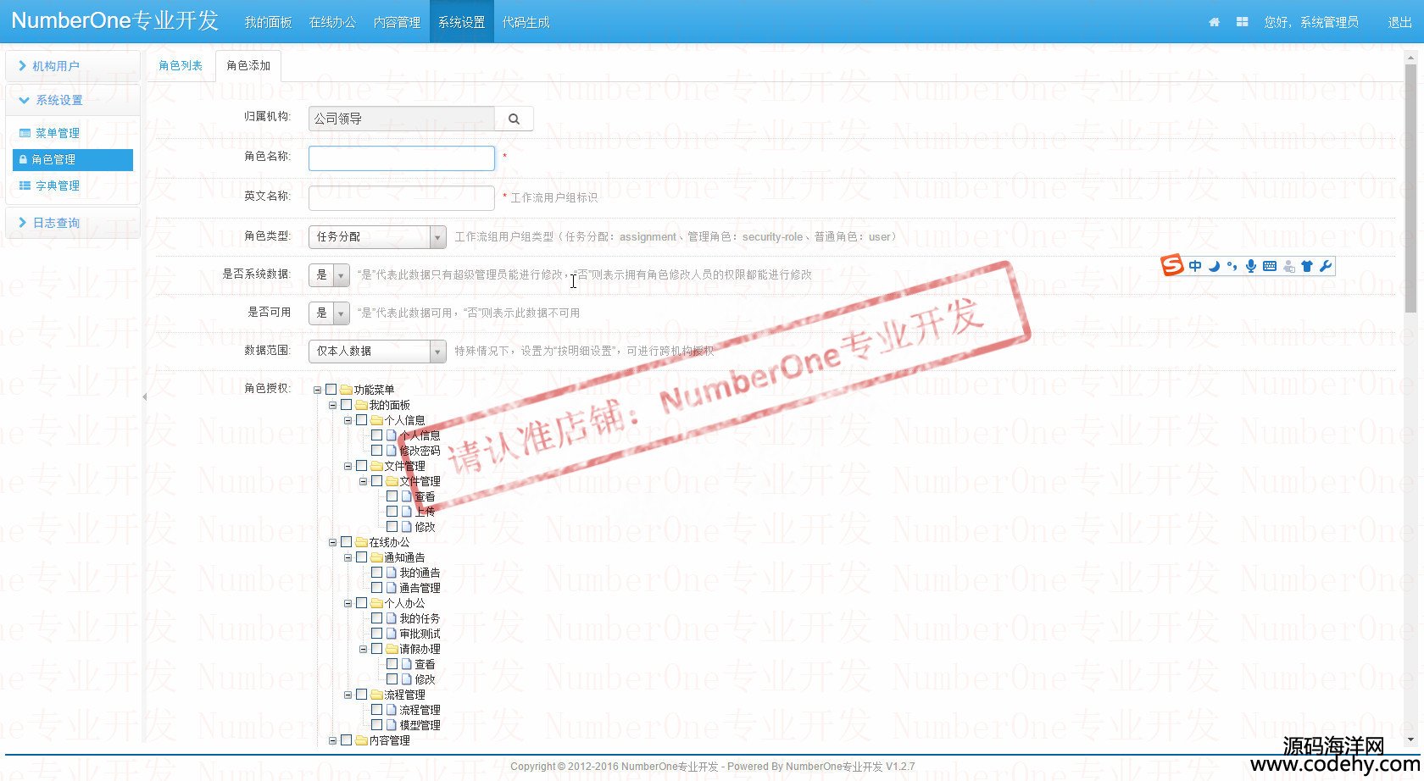The height and width of the screenshot is (781, 1424).
Task: Open the Sogou soft keyboard icon
Action: click(1269, 266)
